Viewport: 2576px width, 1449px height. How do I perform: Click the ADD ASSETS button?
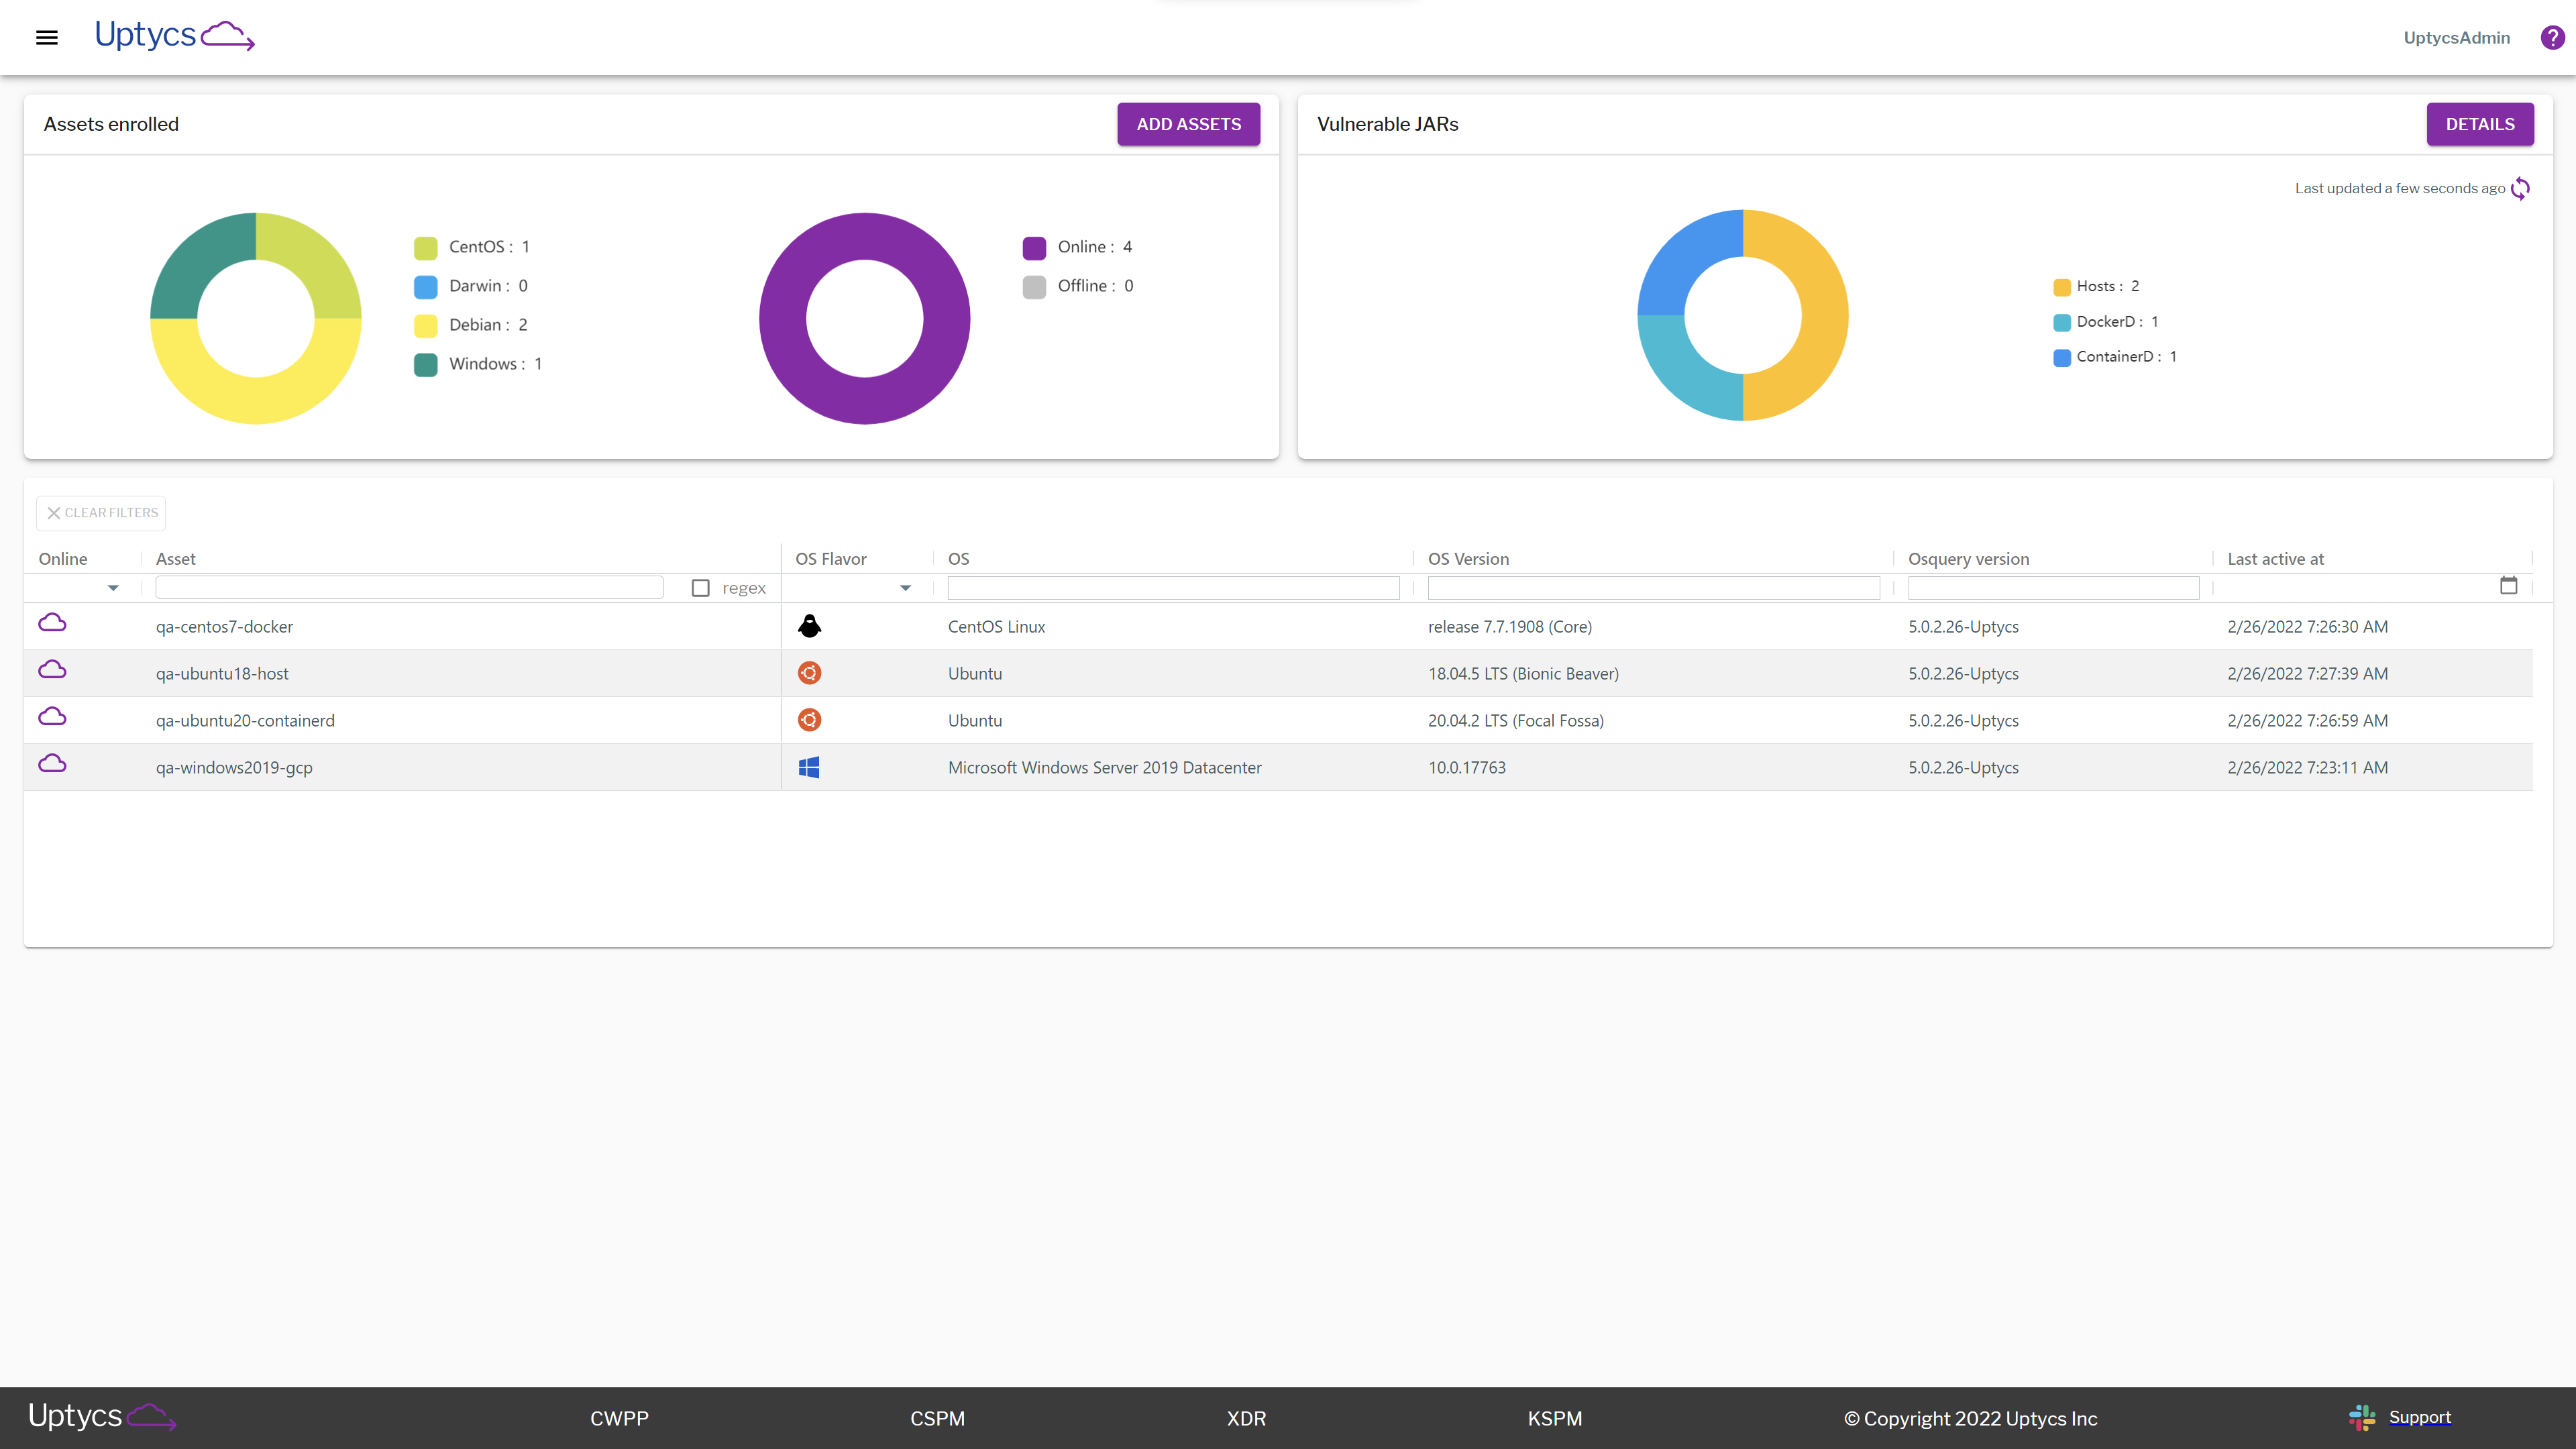1188,124
